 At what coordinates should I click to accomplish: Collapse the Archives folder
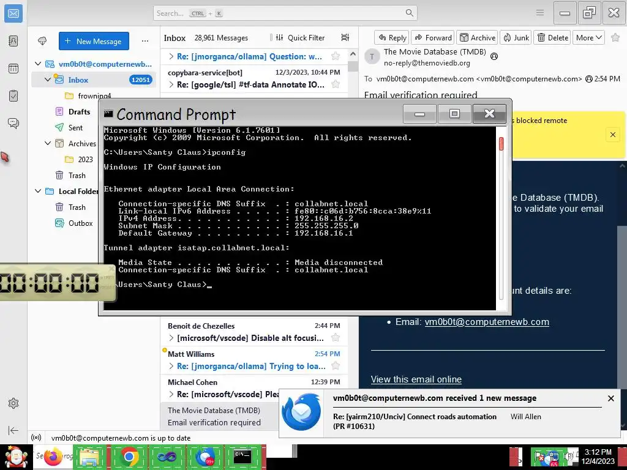click(48, 143)
